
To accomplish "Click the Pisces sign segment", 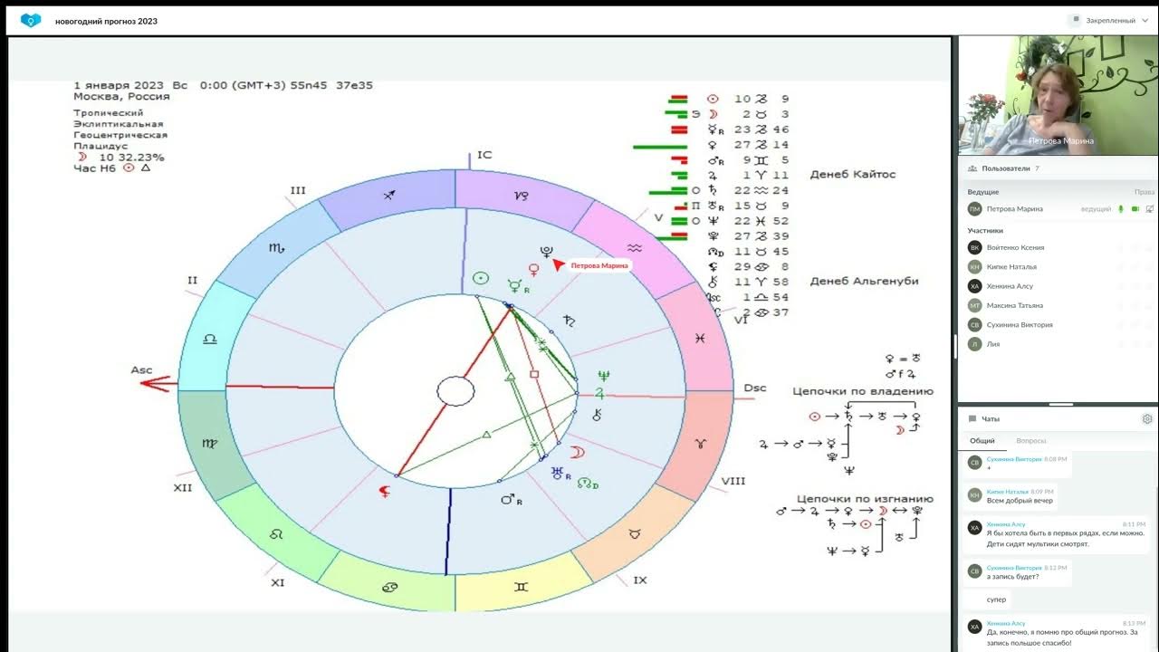I will (700, 337).
